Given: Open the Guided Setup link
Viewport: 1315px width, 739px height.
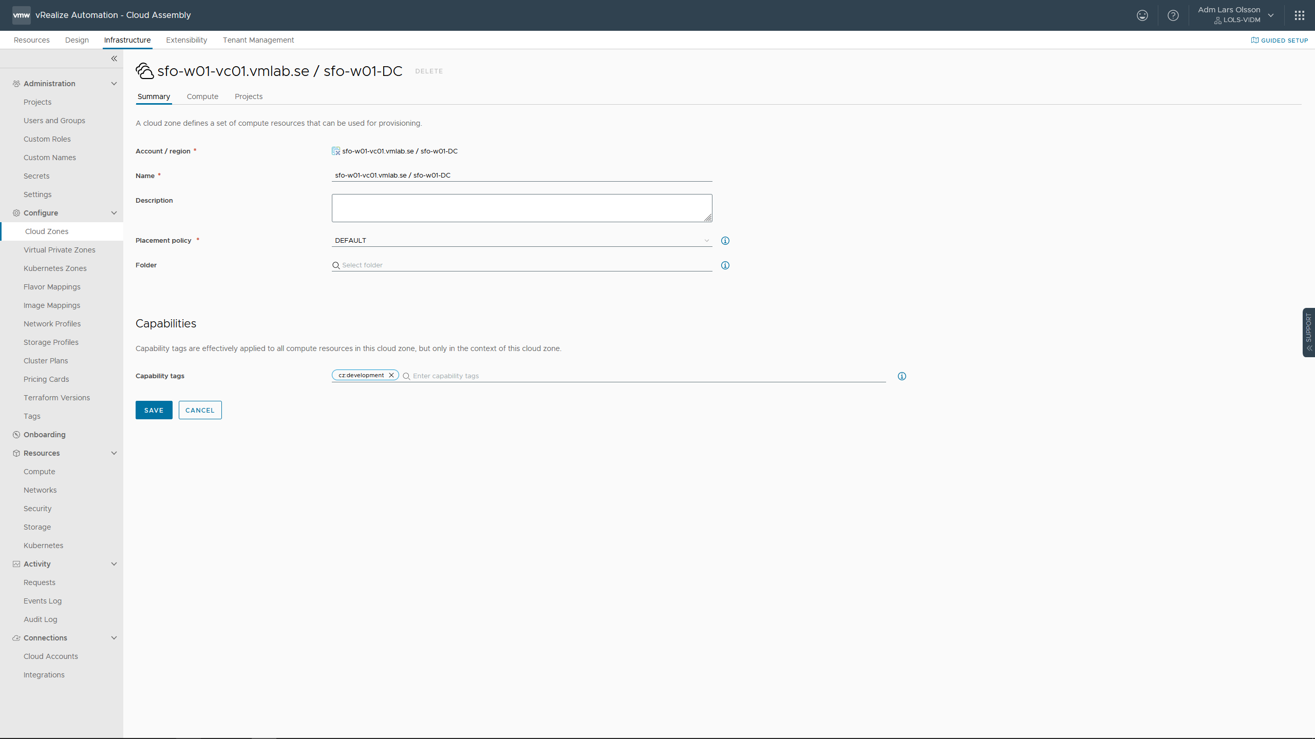Looking at the screenshot, I should 1280,40.
